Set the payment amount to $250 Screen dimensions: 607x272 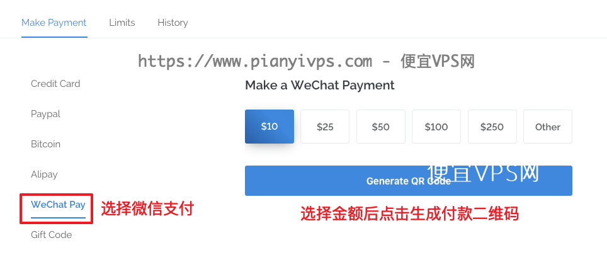coord(492,127)
